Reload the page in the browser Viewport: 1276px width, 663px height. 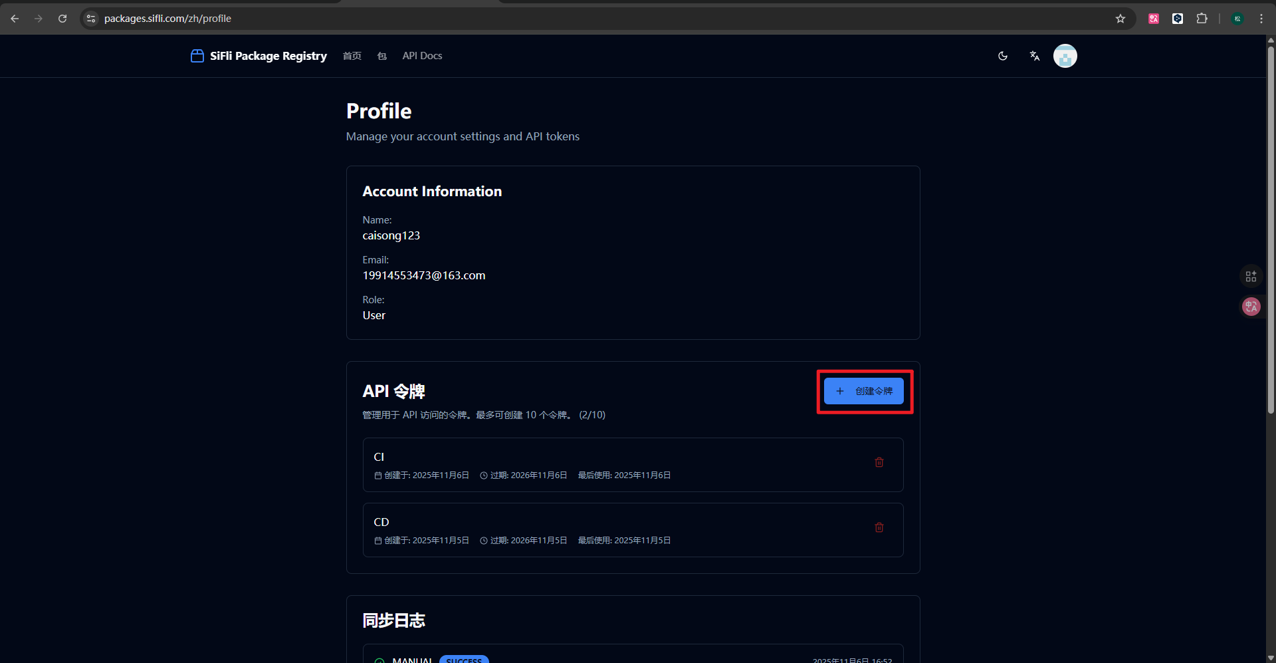click(62, 19)
